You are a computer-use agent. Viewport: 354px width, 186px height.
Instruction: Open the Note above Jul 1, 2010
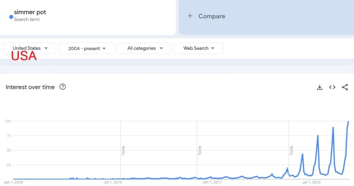[x=123, y=150]
